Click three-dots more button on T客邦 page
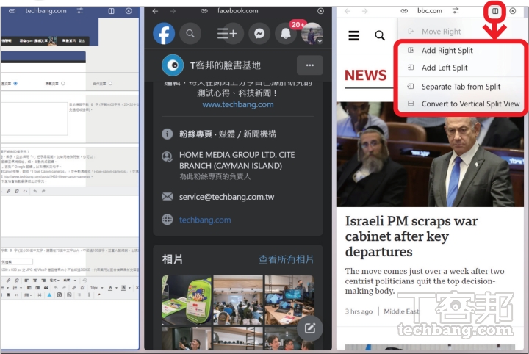This screenshot has width=529, height=354. pyautogui.click(x=310, y=65)
